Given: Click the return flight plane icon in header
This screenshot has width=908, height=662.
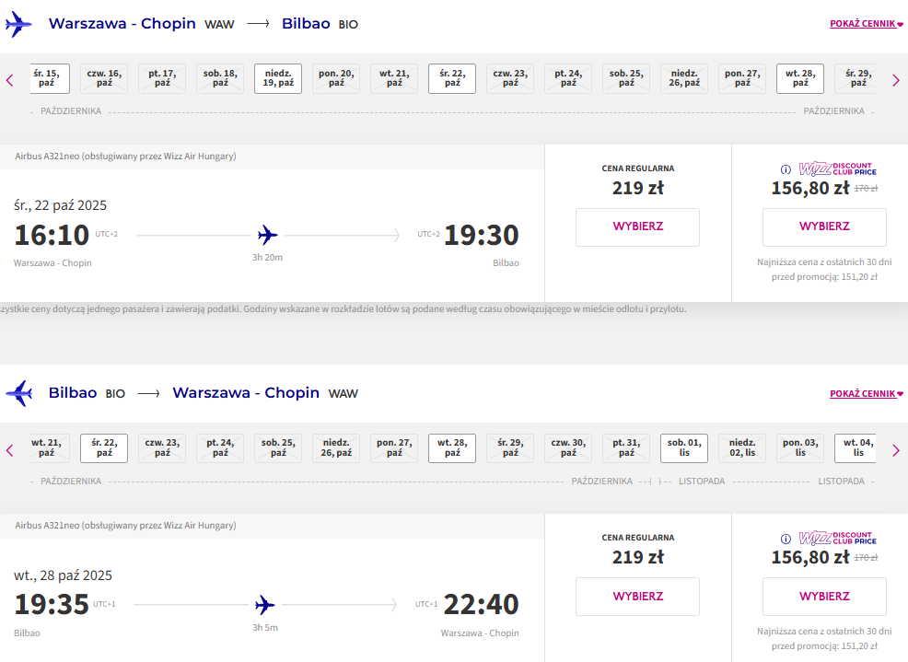Looking at the screenshot, I should pos(19,393).
